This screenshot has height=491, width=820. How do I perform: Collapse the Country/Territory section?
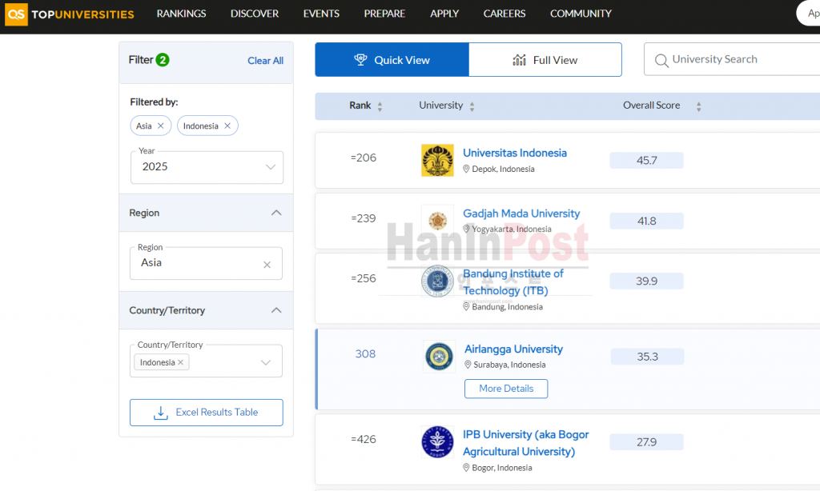tap(276, 310)
